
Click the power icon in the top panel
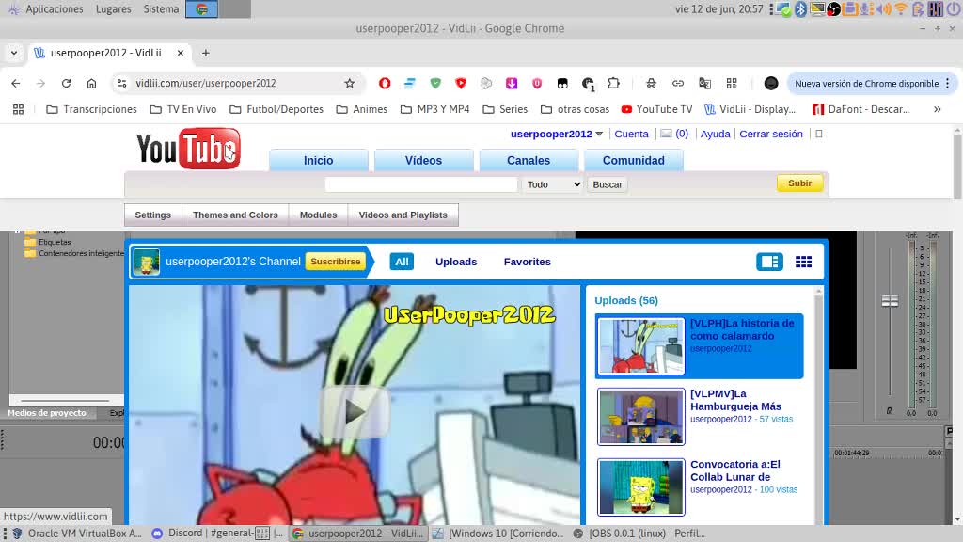[955, 8]
